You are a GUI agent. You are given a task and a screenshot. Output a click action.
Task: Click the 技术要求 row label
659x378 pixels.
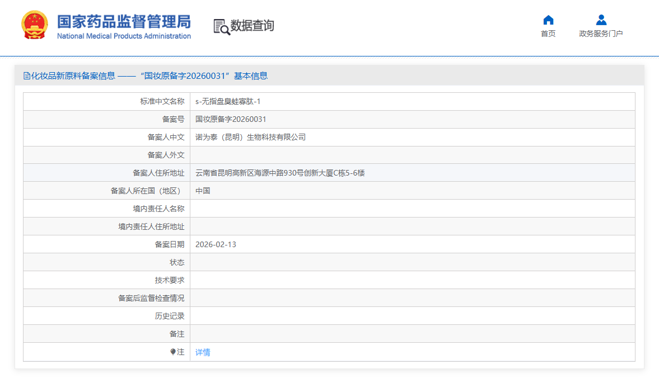point(170,280)
